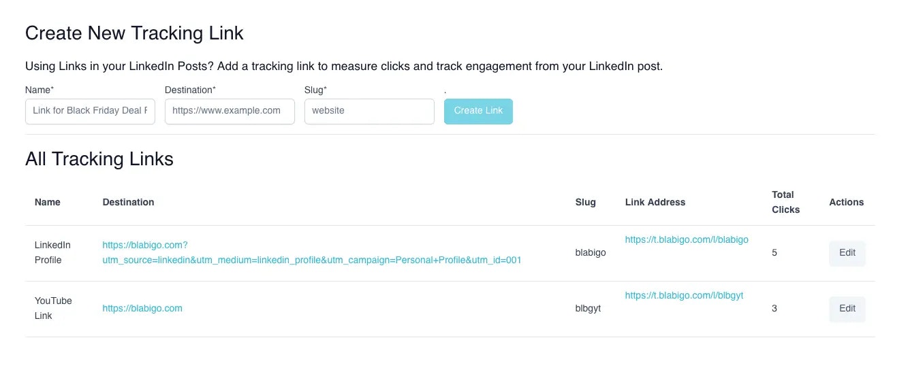910x372 pixels.
Task: Click the Name column header
Action: [x=48, y=202]
